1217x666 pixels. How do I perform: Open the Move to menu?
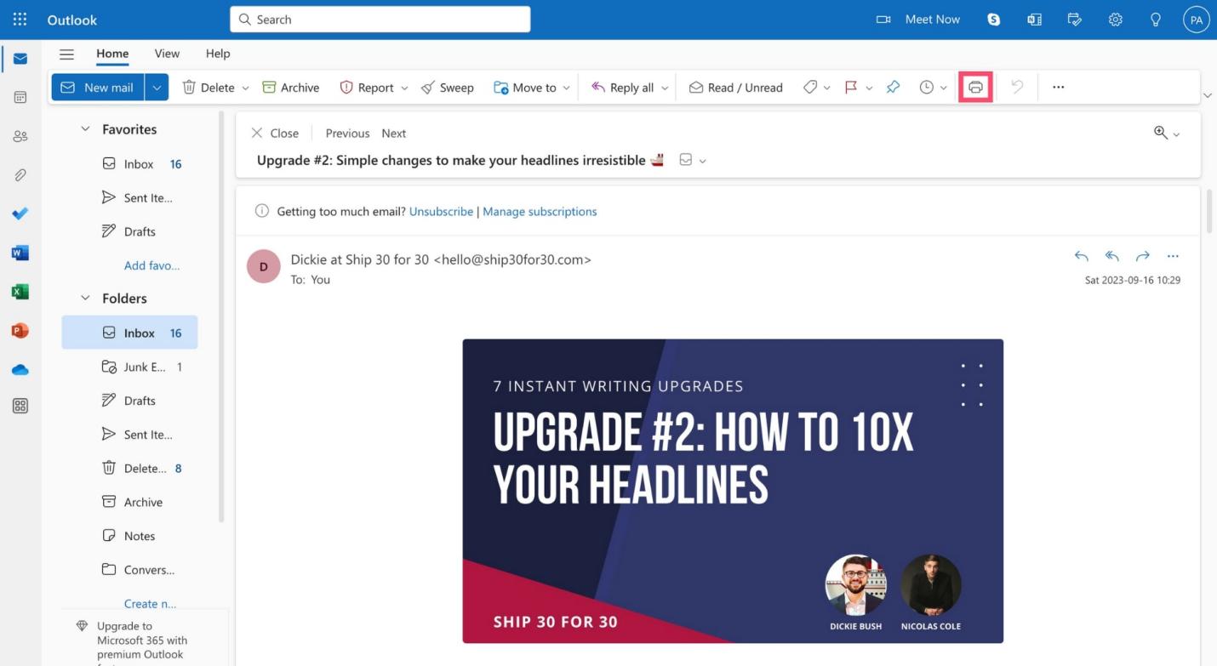pyautogui.click(x=532, y=87)
